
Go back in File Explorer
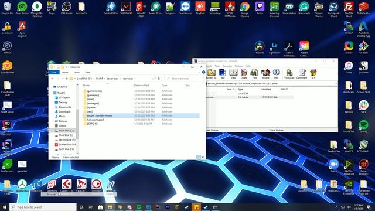[x=52, y=79]
